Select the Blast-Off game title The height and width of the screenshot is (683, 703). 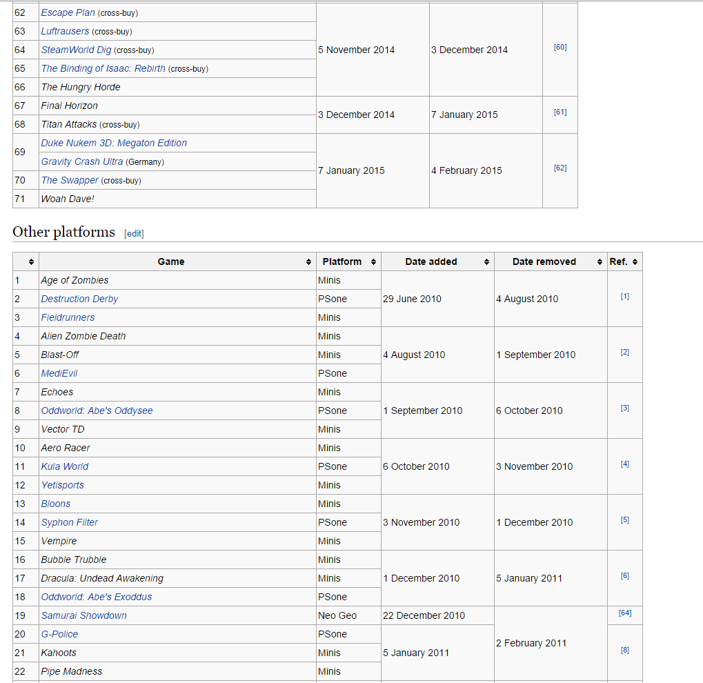(59, 355)
